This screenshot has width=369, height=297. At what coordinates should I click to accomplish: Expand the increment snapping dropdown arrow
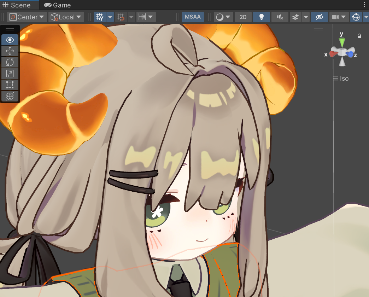click(x=151, y=17)
